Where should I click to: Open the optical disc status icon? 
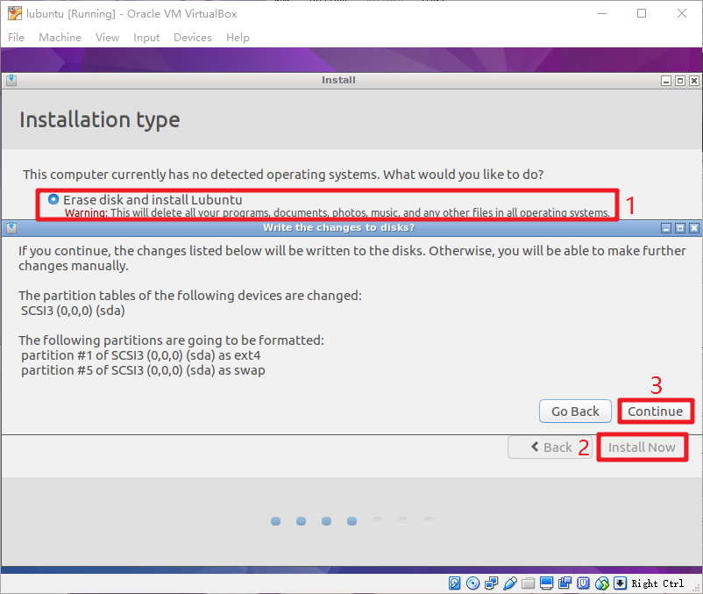(x=473, y=583)
